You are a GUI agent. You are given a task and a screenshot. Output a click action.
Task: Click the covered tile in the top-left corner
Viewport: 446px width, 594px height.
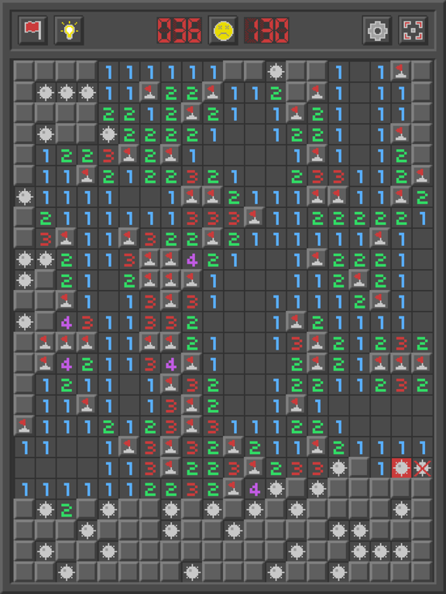point(24,72)
